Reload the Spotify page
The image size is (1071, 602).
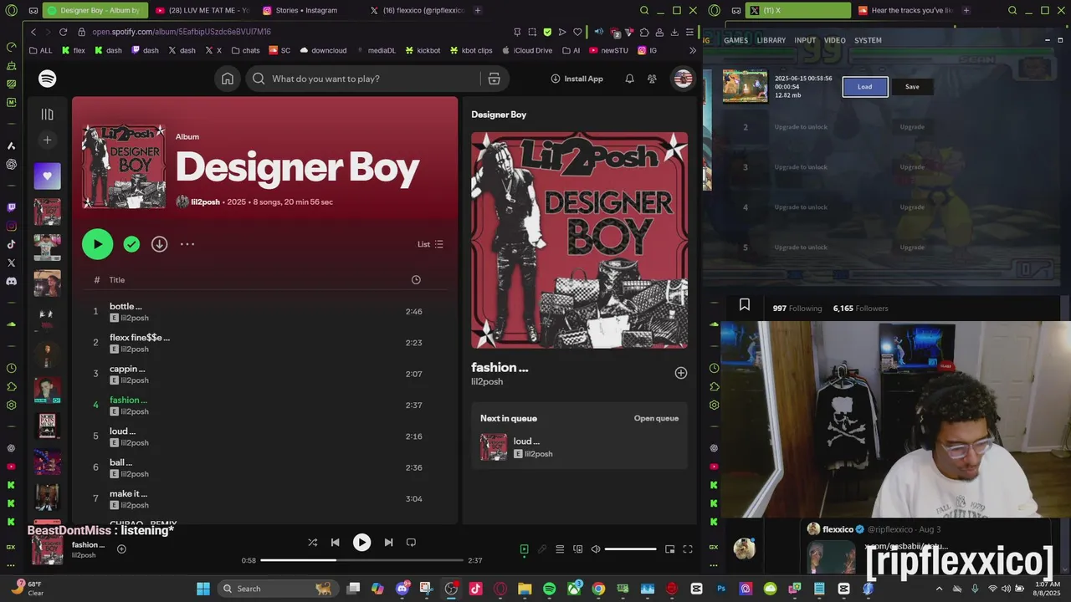(x=63, y=32)
